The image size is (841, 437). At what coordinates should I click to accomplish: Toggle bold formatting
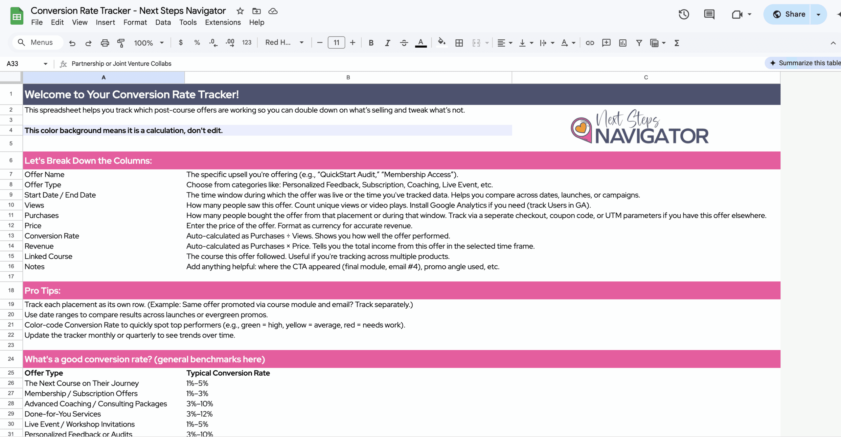[x=371, y=43]
